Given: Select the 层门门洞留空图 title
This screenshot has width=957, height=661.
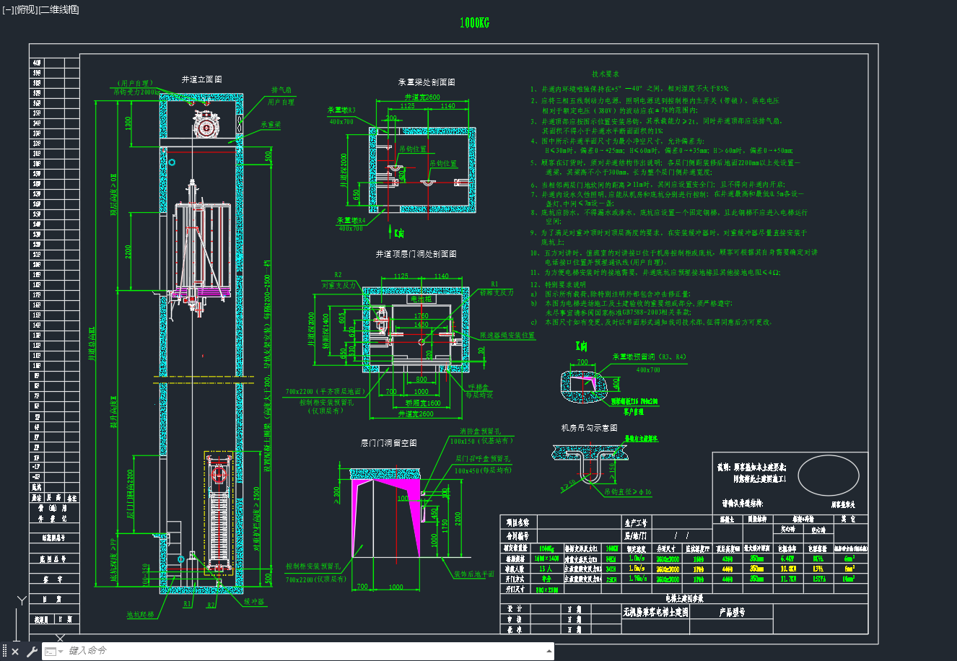Looking at the screenshot, I should click(x=388, y=443).
